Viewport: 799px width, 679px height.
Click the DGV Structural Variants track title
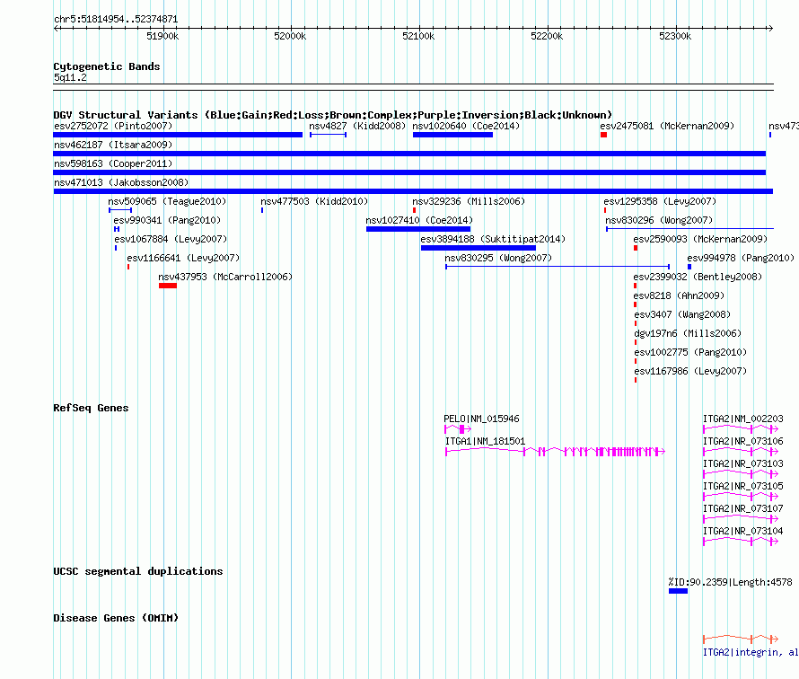333,115
